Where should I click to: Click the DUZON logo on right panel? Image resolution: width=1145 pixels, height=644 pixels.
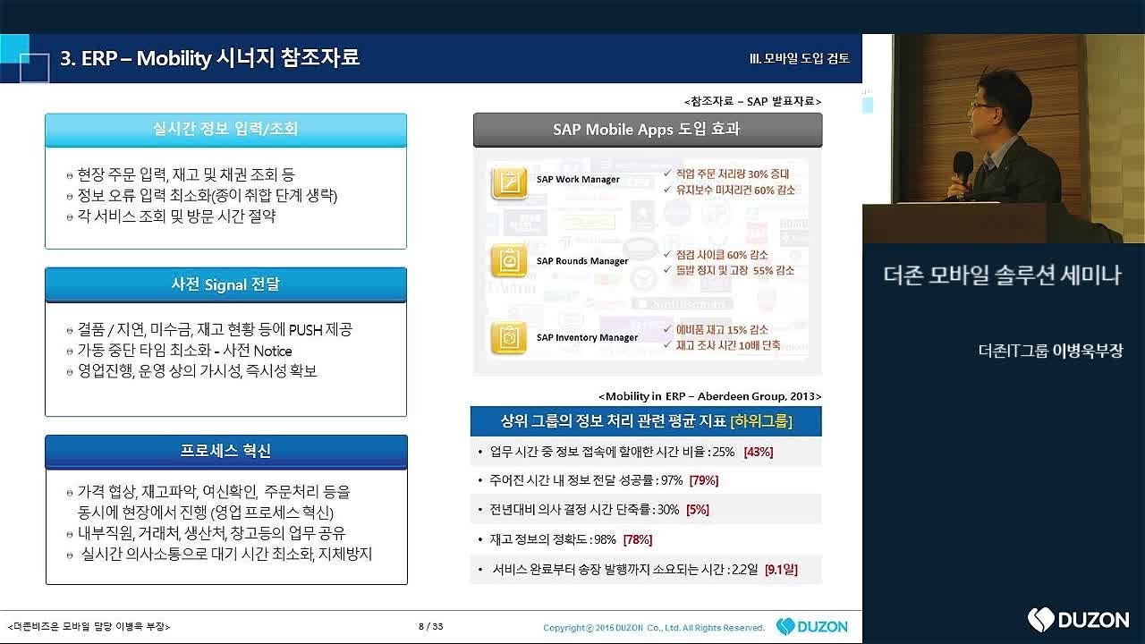coord(1078,619)
